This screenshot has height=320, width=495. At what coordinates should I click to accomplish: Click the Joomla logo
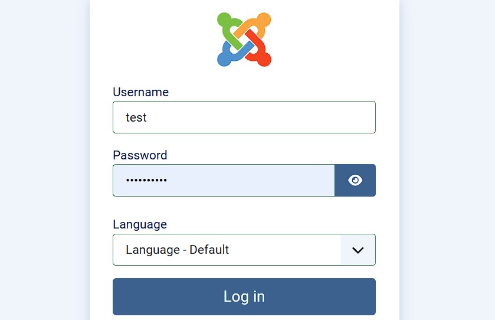click(244, 39)
